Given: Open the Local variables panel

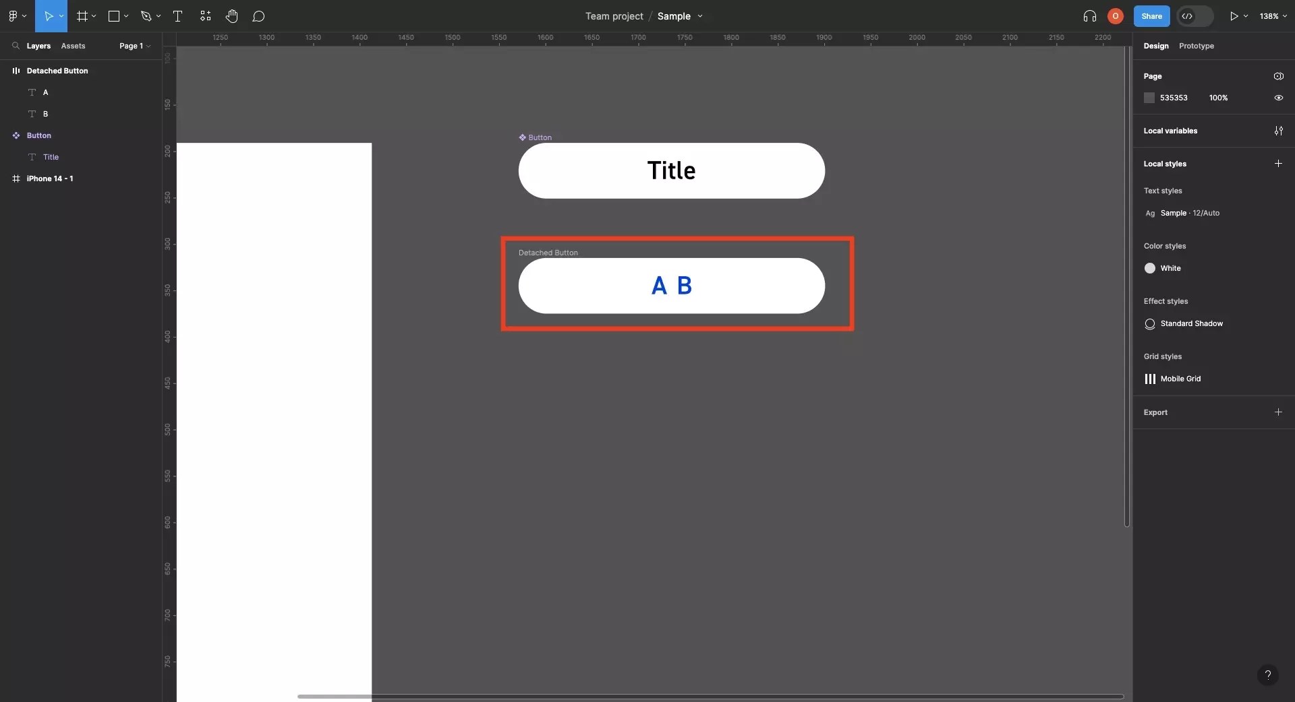Looking at the screenshot, I should [x=1279, y=131].
